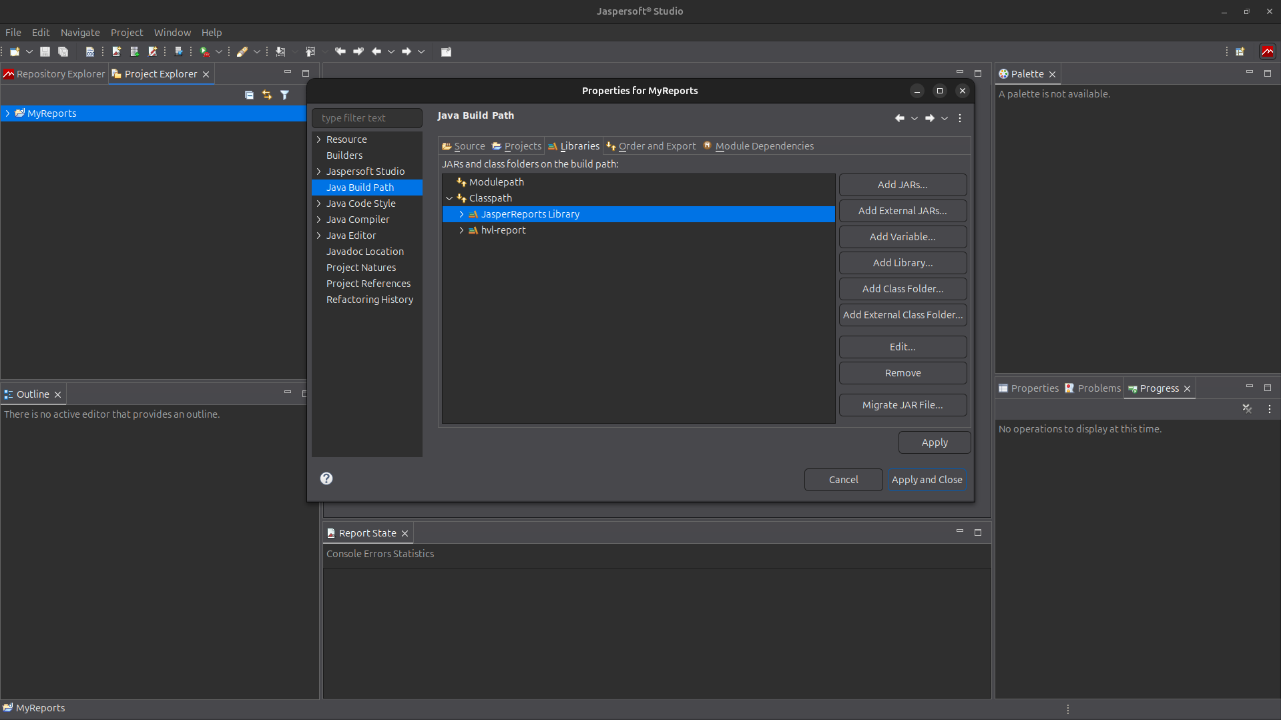Click the New wizard toolbar icon
Viewport: 1281px width, 720px height.
coord(15,51)
